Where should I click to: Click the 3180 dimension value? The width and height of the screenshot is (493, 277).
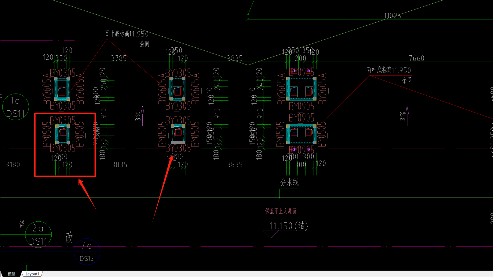click(x=13, y=165)
